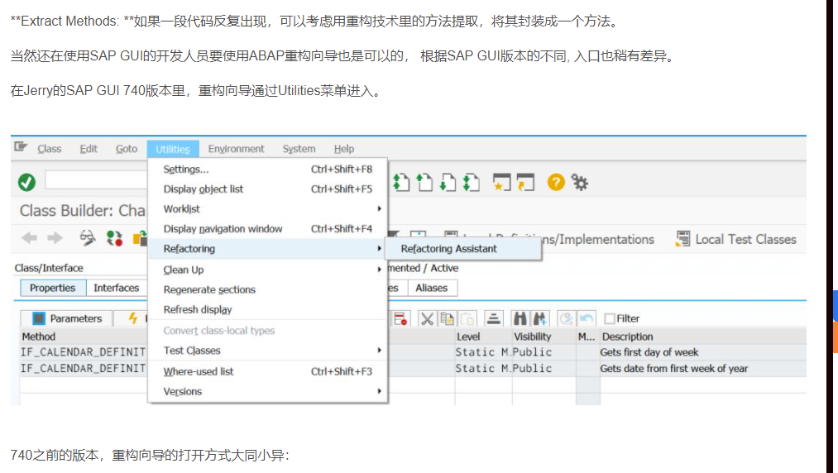Switch to the Interfaces tab
Image resolution: width=838 pixels, height=473 pixels.
pos(116,288)
